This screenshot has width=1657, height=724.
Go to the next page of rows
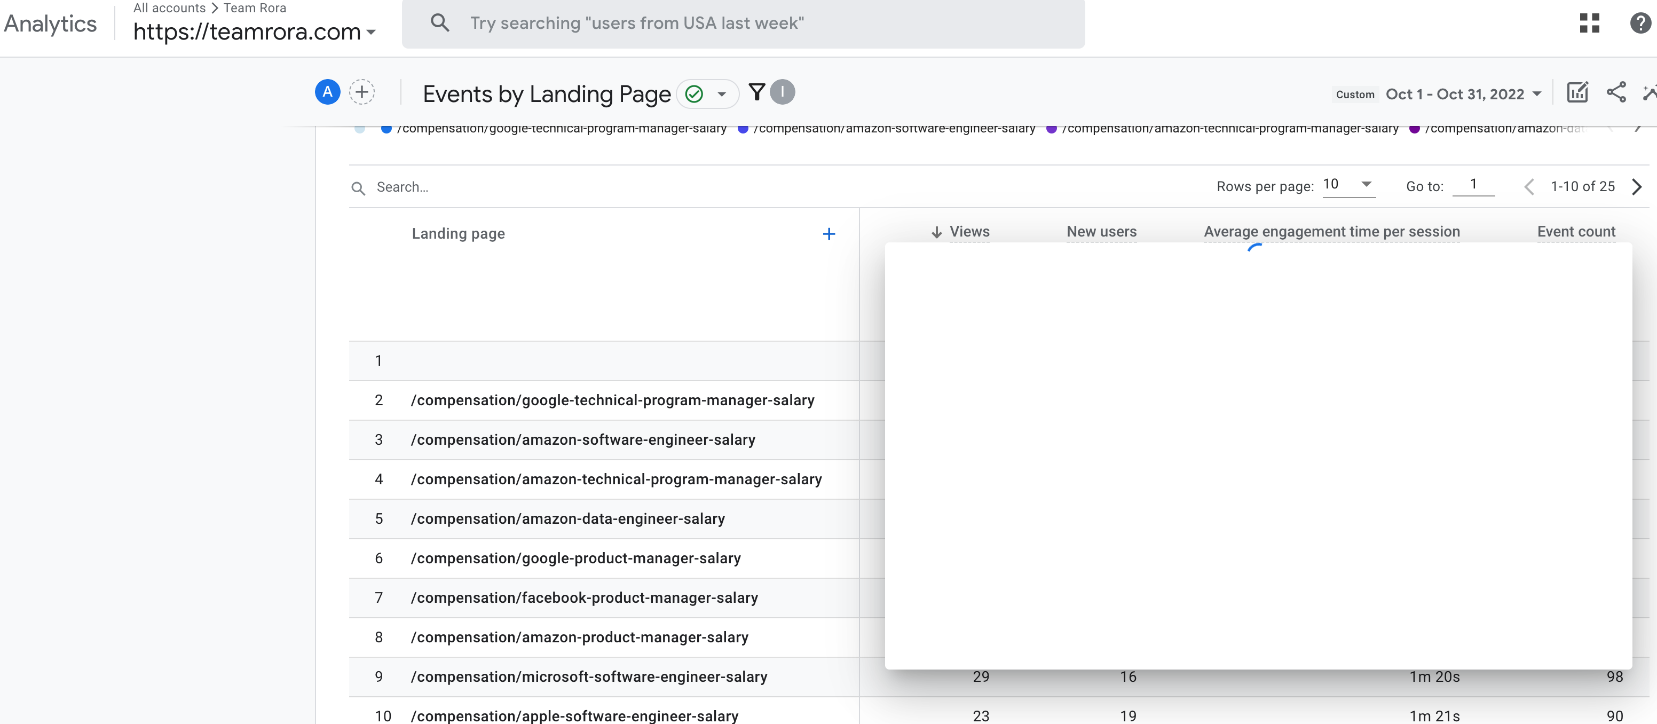coord(1637,187)
